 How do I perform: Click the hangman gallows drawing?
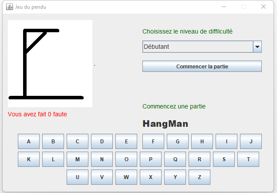(x=50, y=64)
